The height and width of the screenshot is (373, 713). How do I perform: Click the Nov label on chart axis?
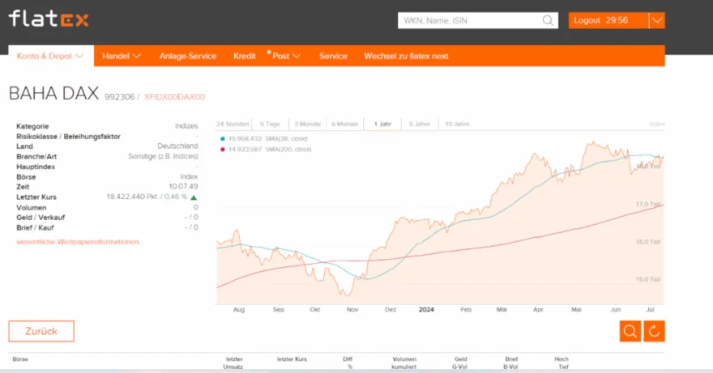(352, 309)
